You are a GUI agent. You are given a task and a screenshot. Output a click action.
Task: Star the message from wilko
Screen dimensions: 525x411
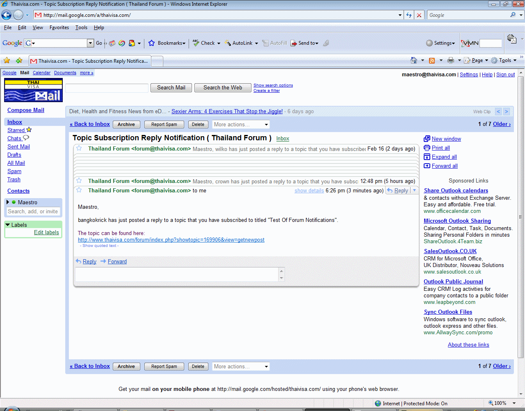[x=79, y=148]
